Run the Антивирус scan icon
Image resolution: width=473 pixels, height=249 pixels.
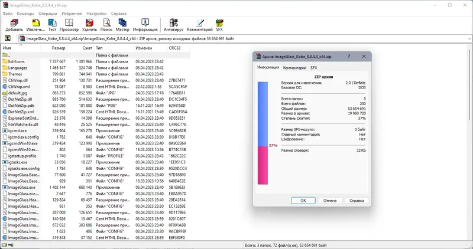click(173, 23)
